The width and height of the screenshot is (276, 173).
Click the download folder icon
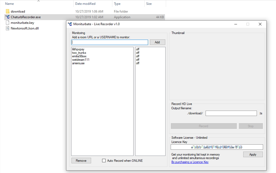pos(8,12)
